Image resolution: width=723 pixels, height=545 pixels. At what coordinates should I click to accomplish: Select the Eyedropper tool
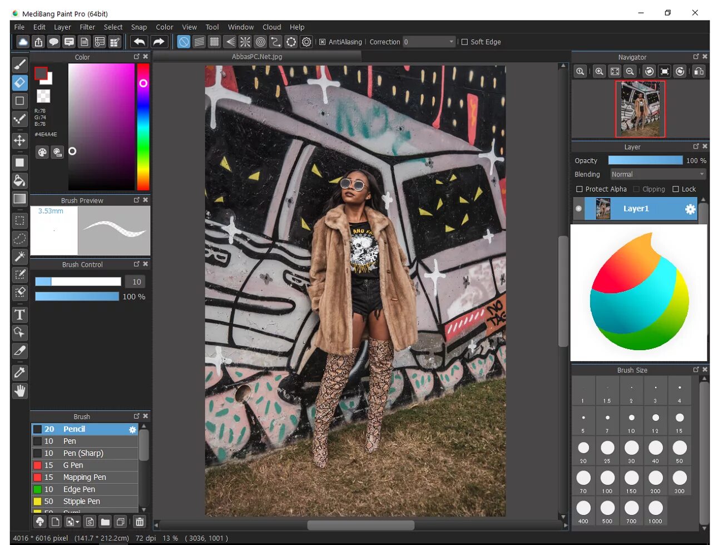[x=19, y=372]
